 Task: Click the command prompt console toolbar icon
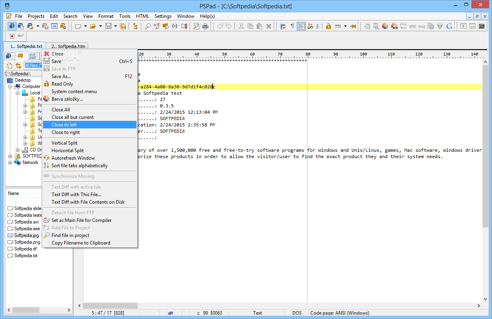tap(481, 26)
